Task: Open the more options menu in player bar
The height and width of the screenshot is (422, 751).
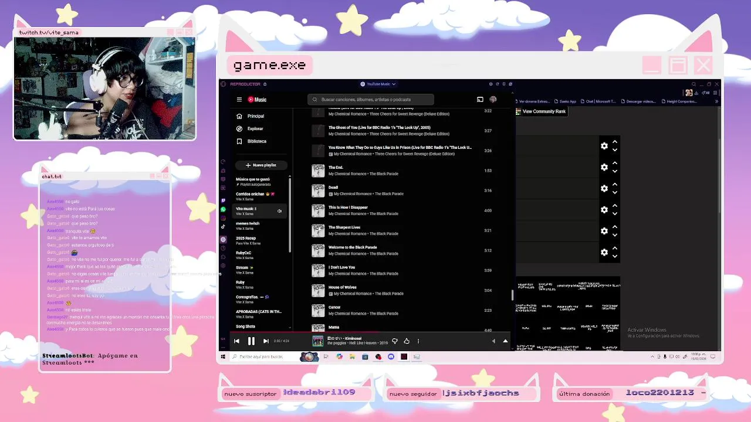Action: (x=418, y=341)
